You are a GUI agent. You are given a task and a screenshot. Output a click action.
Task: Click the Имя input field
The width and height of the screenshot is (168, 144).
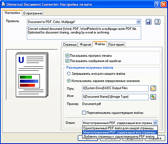[115, 97]
